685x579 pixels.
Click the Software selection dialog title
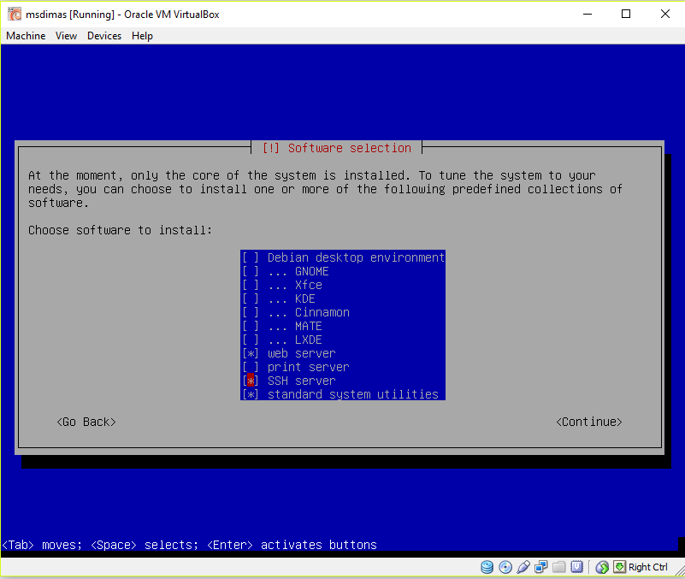337,148
